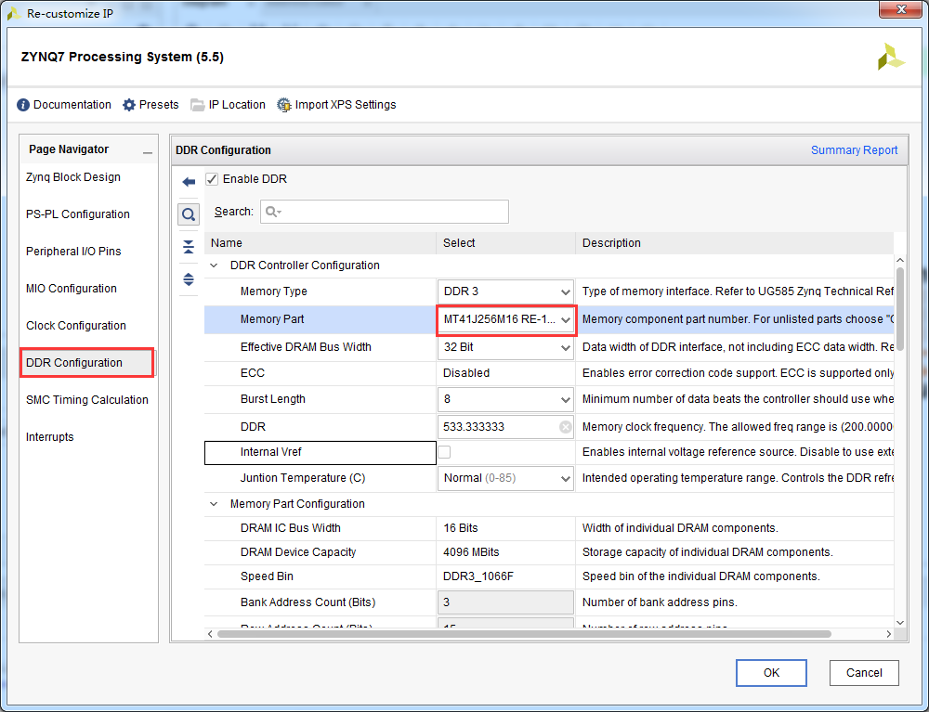
Task: Select the Memory Part row label
Action: point(272,319)
